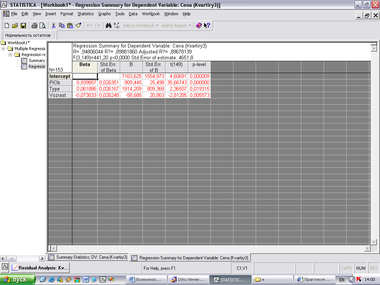The image size is (380, 285).
Task: Click the Residual Analysis button
Action: pyautogui.click(x=40, y=268)
